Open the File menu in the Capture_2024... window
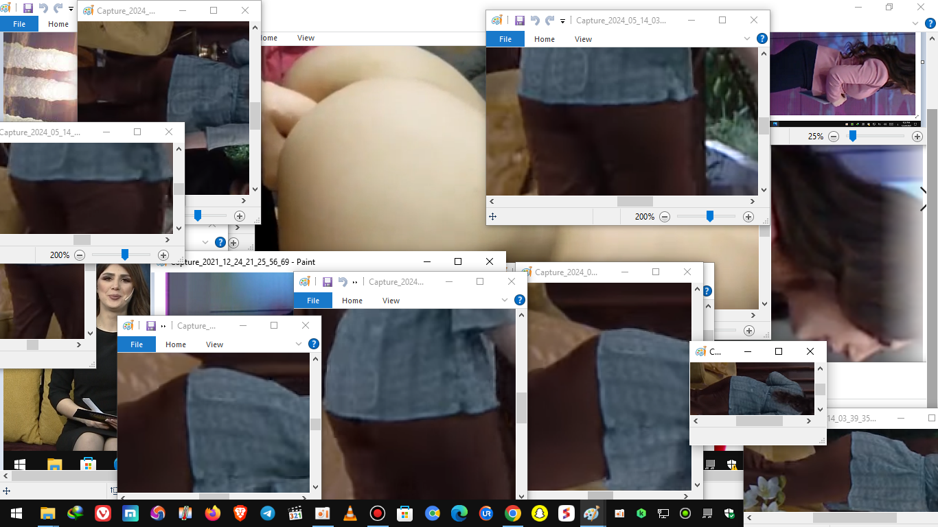The height and width of the screenshot is (527, 938). point(313,301)
